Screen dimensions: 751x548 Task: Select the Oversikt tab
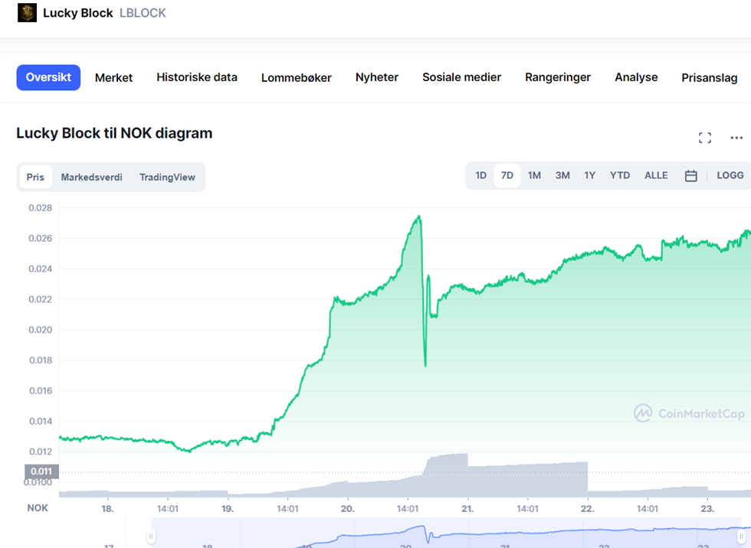(48, 77)
